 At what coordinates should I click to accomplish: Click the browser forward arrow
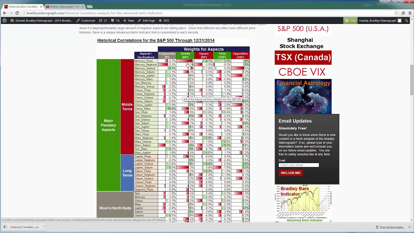(x=11, y=13)
